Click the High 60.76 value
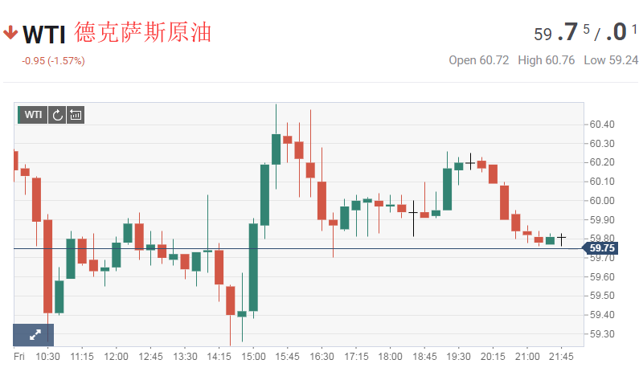 point(547,60)
